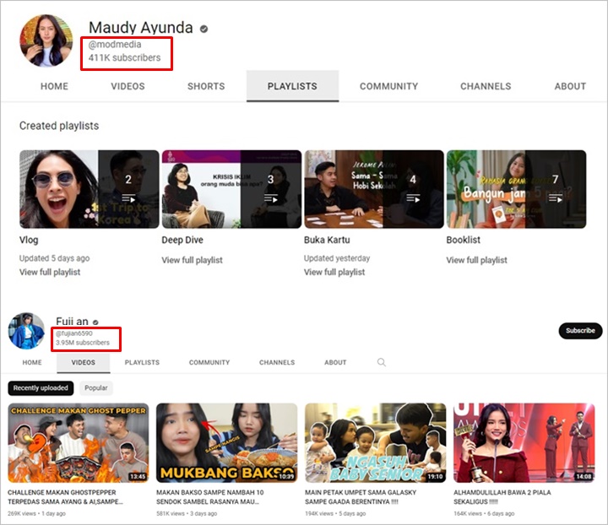Open Maudy Ayunda COMMUNITY tab
The height and width of the screenshot is (525, 608).
click(389, 86)
